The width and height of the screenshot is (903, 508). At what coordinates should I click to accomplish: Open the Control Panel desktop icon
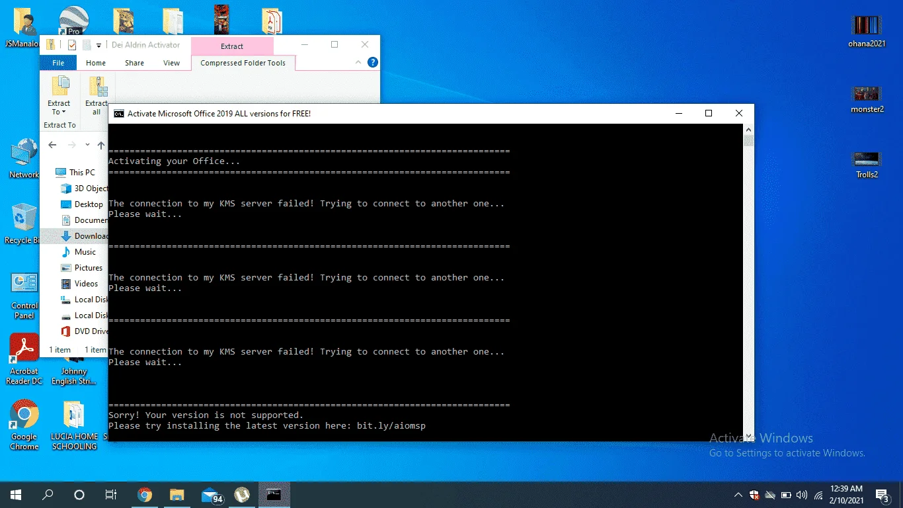coord(24,296)
